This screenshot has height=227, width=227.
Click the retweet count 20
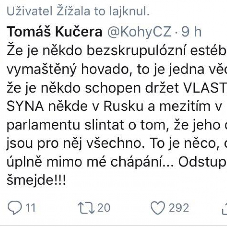[104, 208]
